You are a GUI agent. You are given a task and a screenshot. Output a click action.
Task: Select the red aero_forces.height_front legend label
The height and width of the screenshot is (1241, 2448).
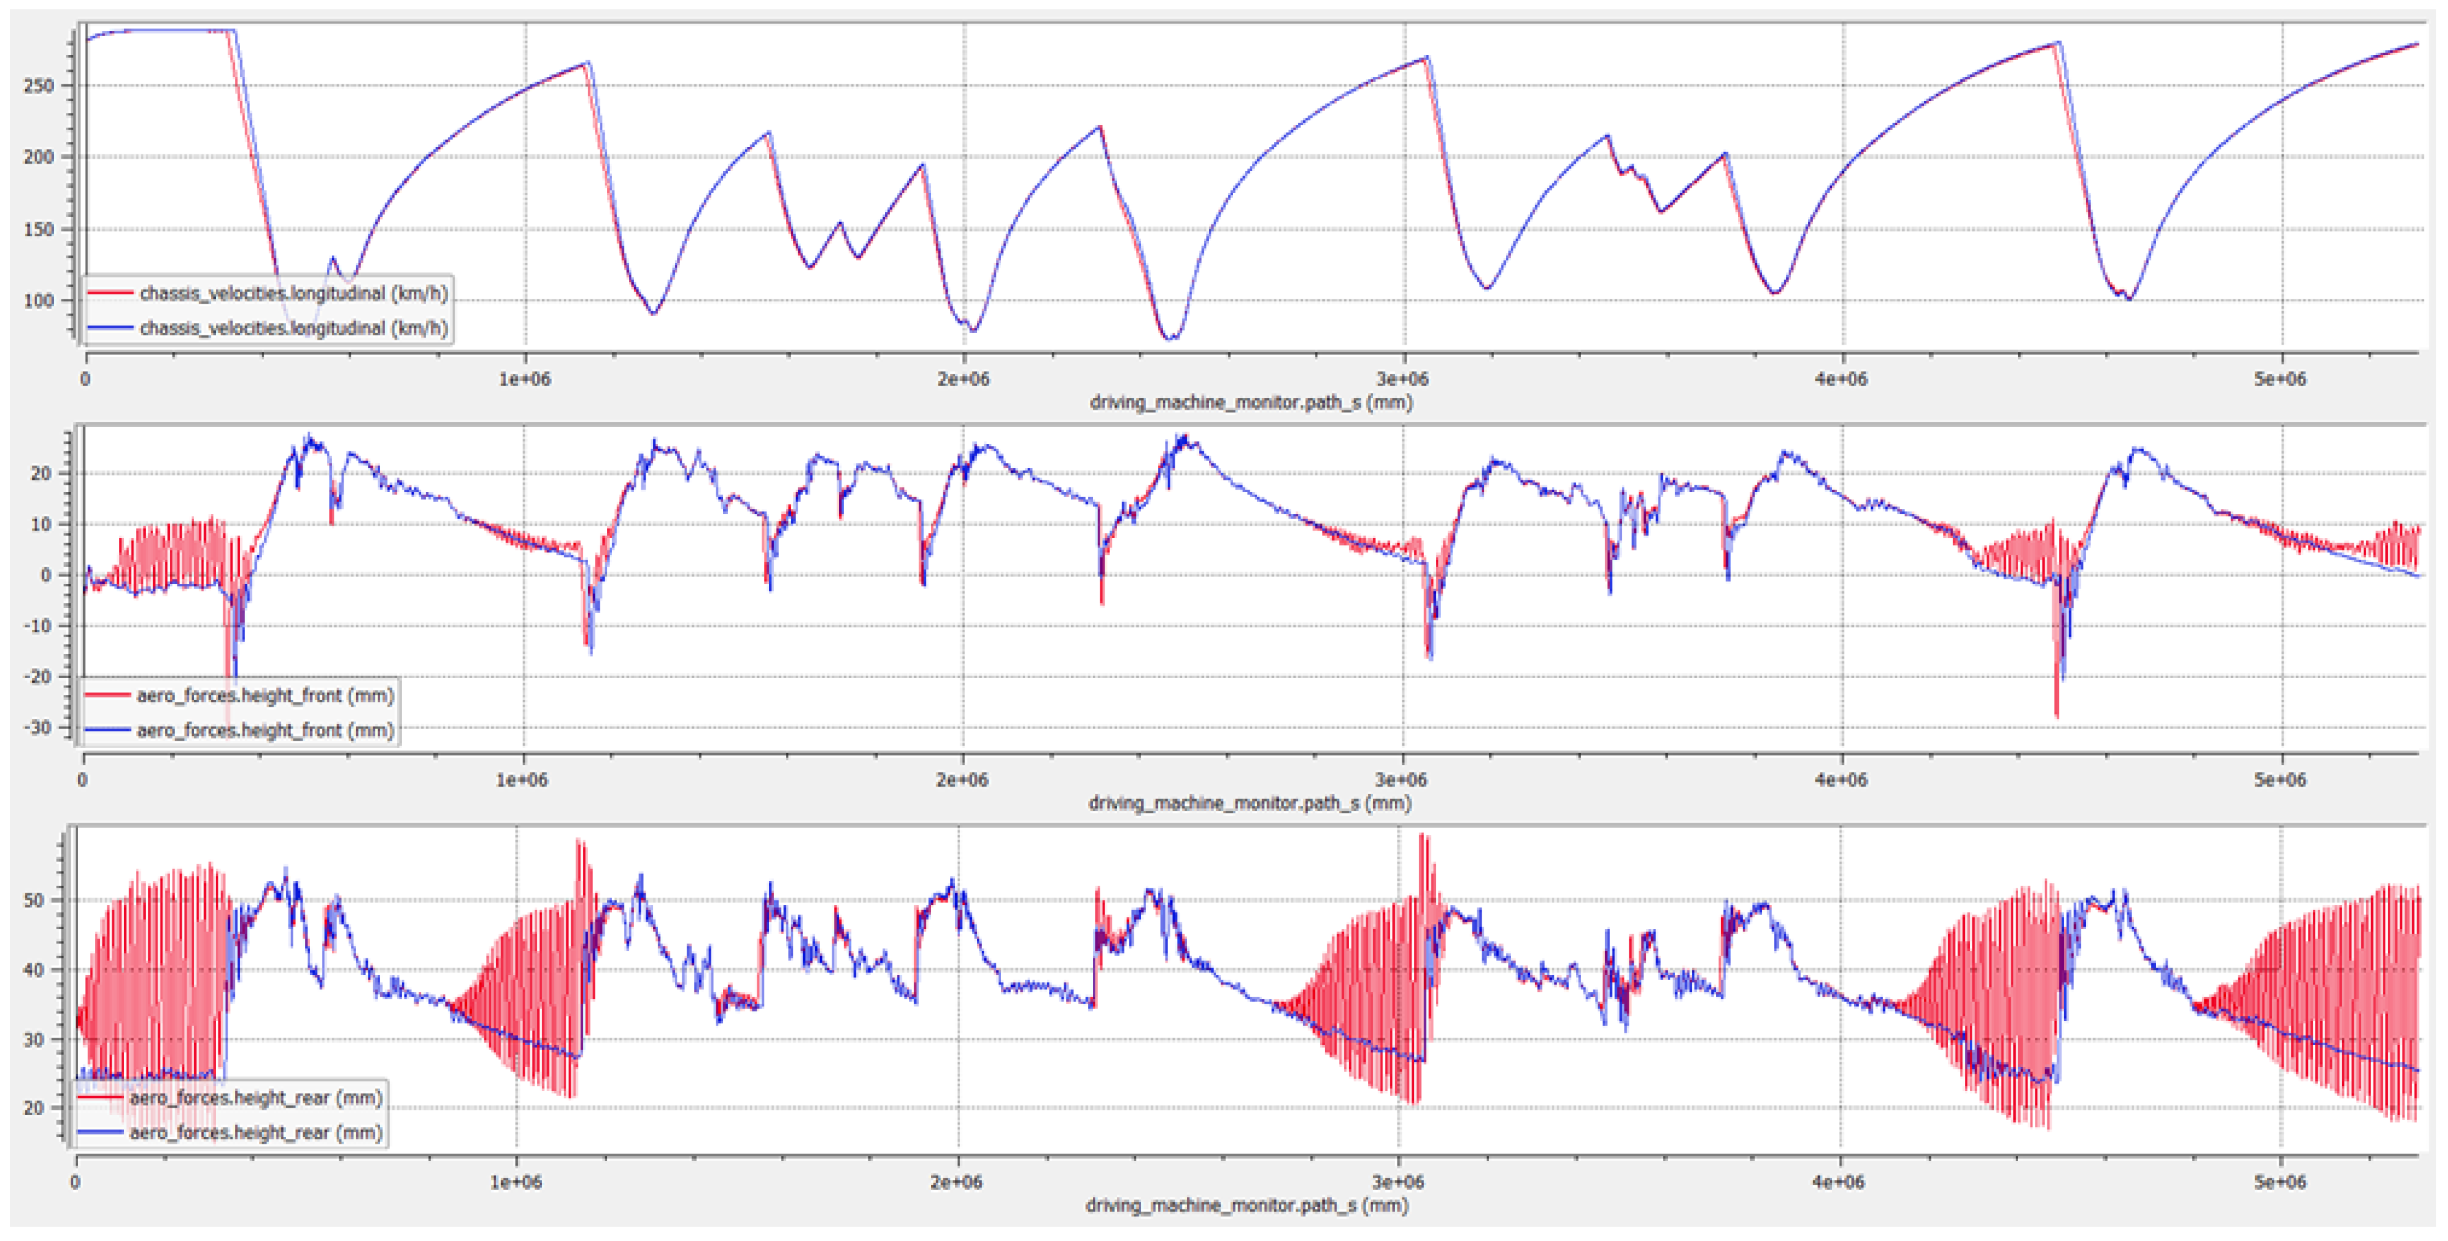click(264, 696)
